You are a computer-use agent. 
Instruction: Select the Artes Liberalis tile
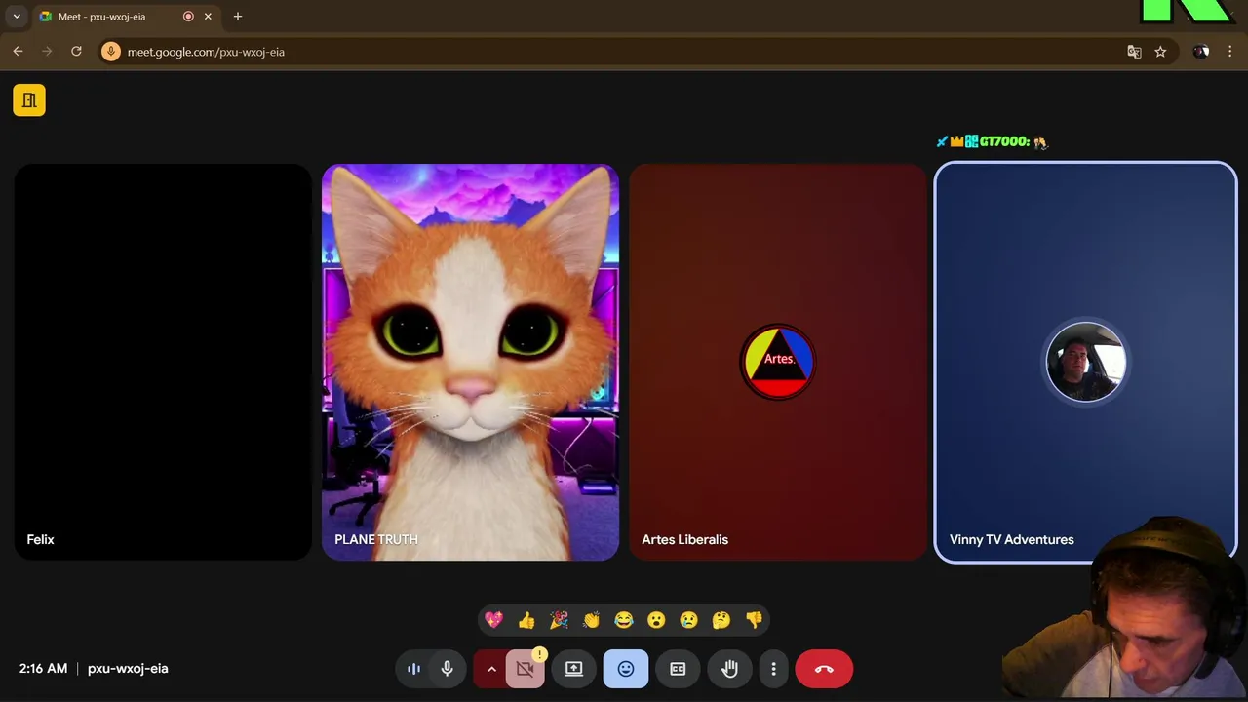[778, 362]
